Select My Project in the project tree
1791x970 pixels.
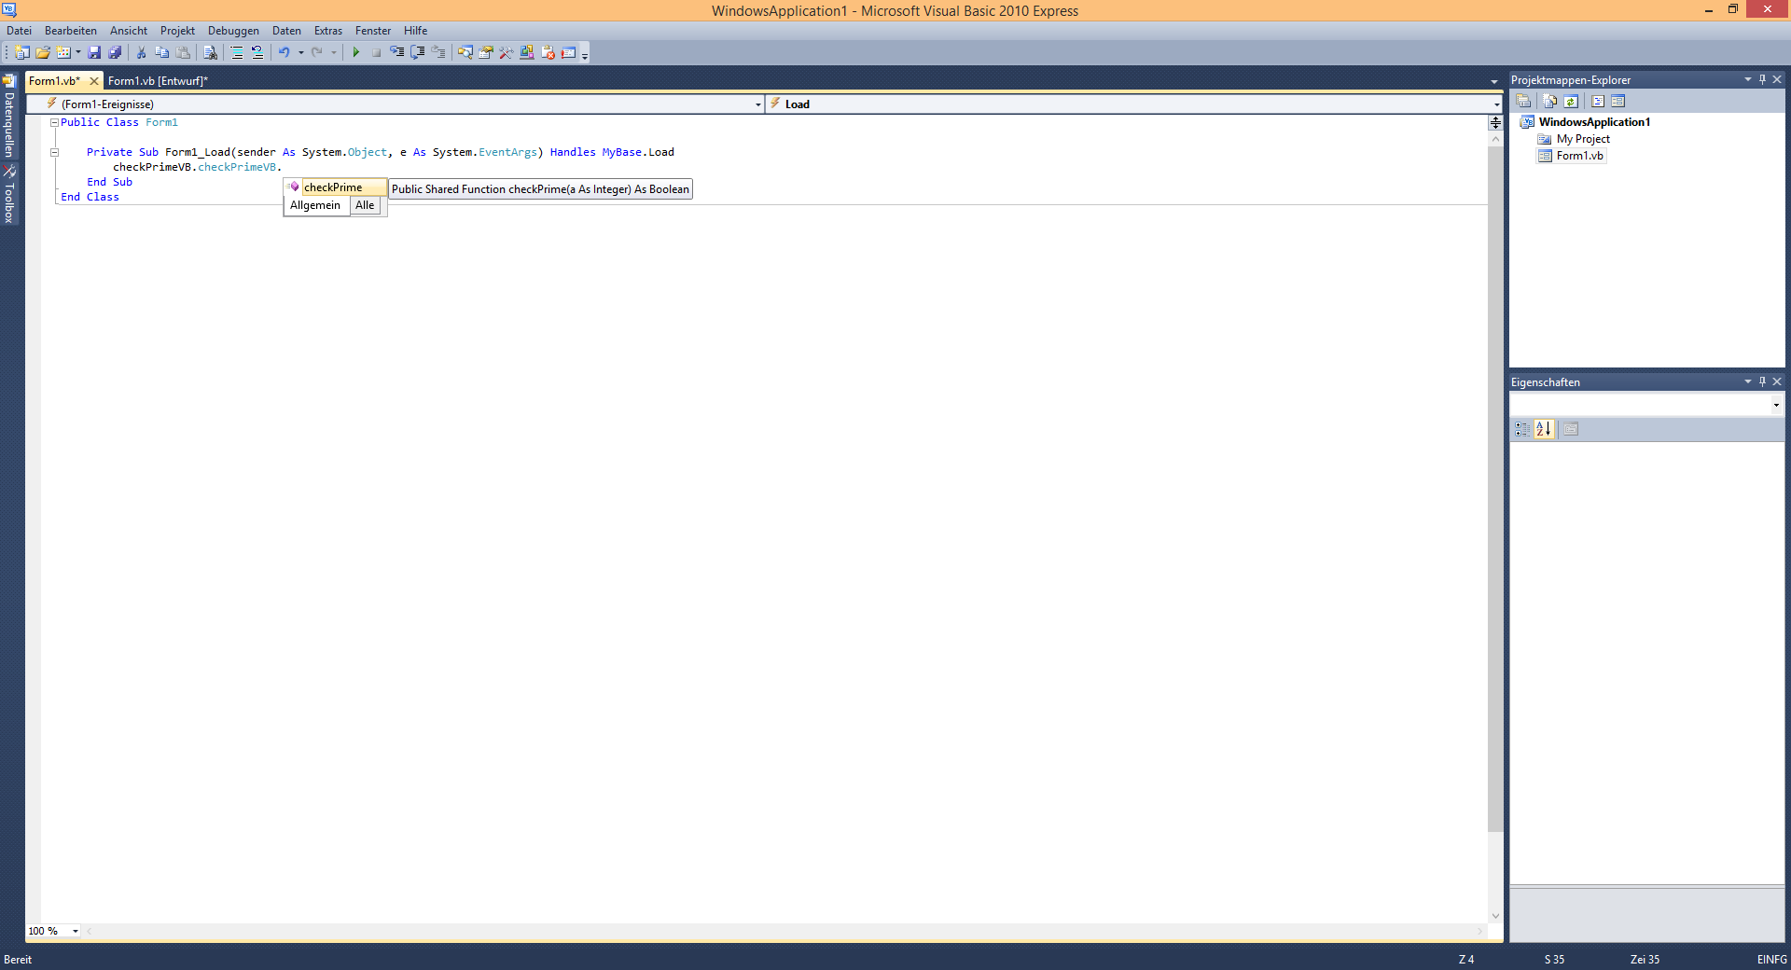[x=1583, y=139]
